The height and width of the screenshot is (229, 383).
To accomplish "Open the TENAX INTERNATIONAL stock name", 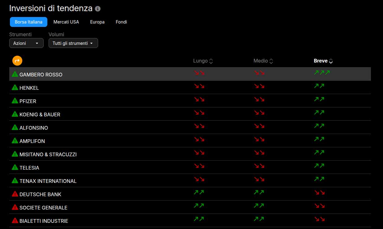I will coord(48,181).
